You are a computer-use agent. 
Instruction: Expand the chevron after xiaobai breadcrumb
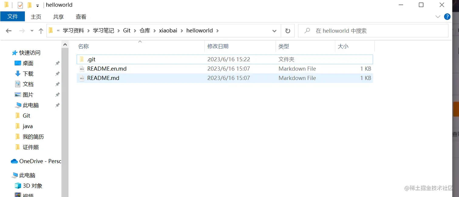pos(182,31)
